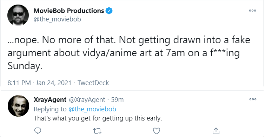Click the 8:11 PM timestamp

click(19, 83)
